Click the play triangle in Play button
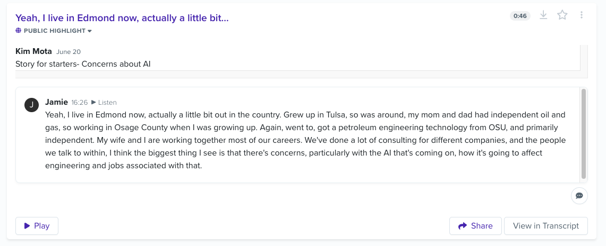The image size is (606, 246). tap(27, 226)
